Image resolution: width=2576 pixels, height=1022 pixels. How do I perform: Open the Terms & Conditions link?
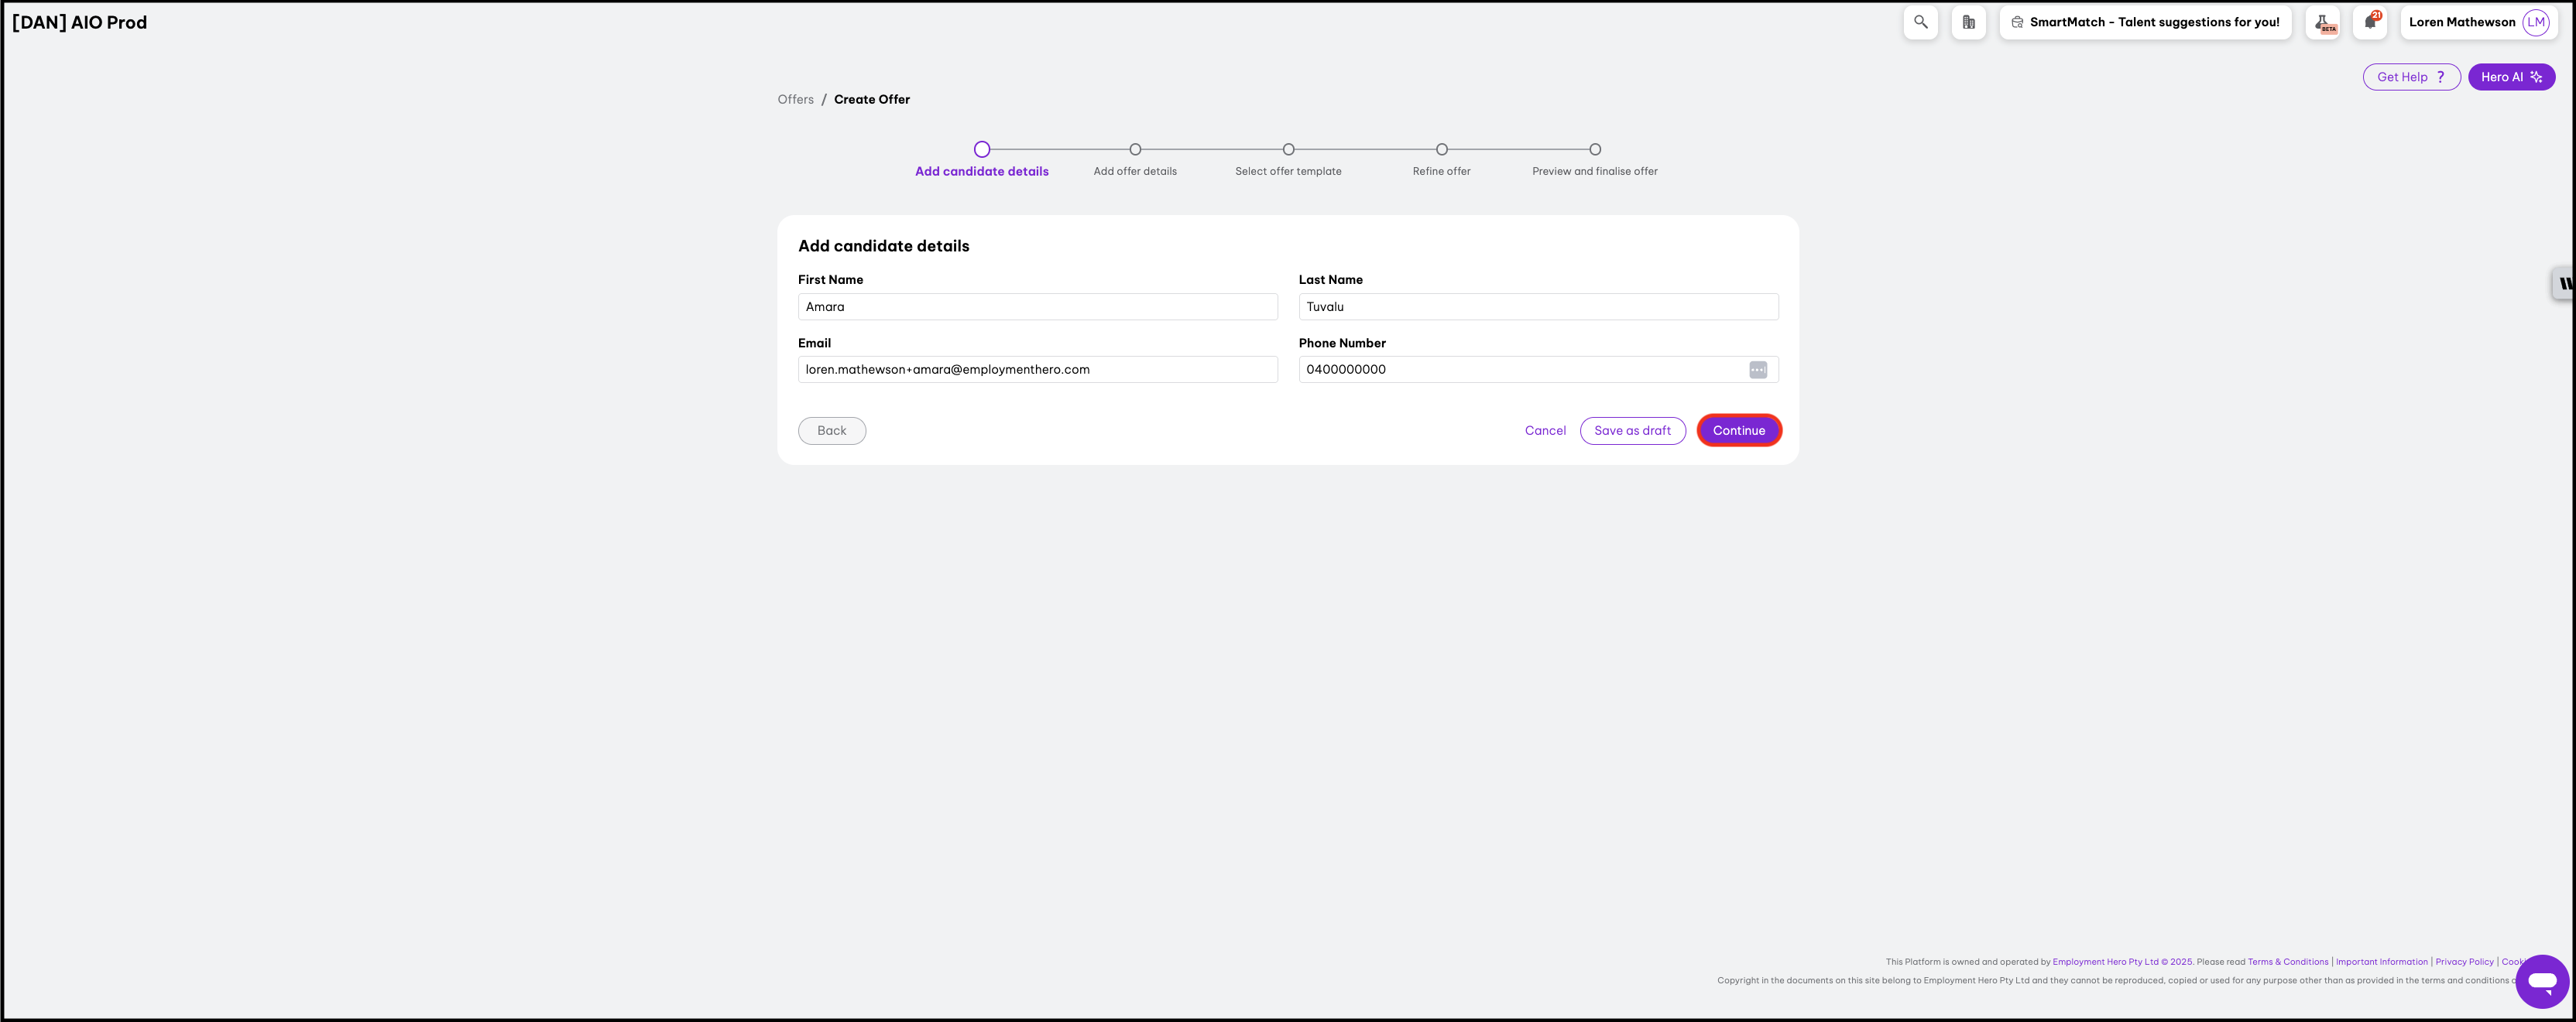(2287, 962)
